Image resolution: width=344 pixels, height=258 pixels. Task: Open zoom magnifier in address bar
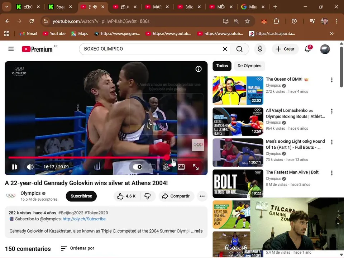[x=236, y=21]
